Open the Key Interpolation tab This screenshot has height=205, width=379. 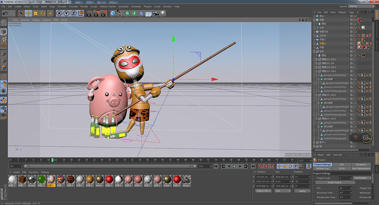point(361,168)
